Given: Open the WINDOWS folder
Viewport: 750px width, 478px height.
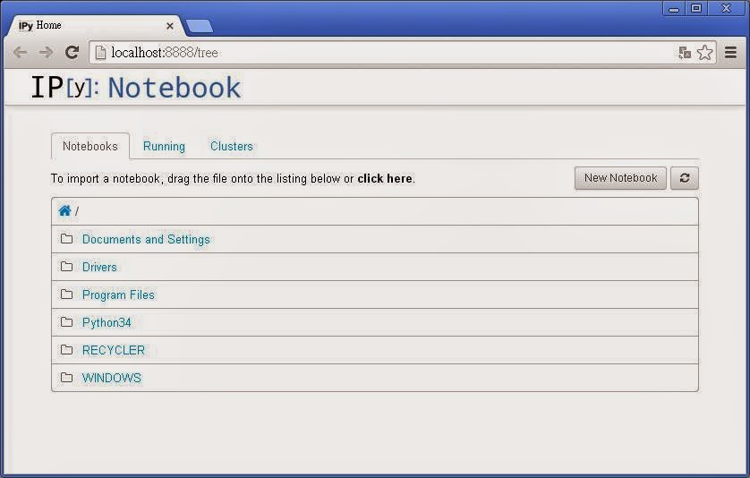Looking at the screenshot, I should pyautogui.click(x=112, y=378).
